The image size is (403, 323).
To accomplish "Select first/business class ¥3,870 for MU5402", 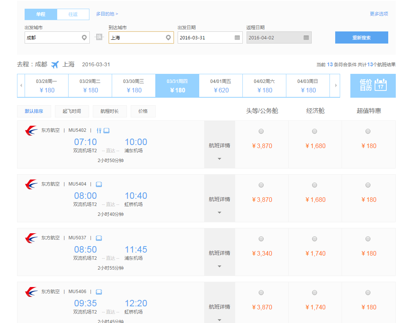I will pyautogui.click(x=261, y=131).
